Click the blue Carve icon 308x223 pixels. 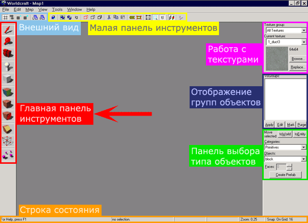[x=53, y=17]
